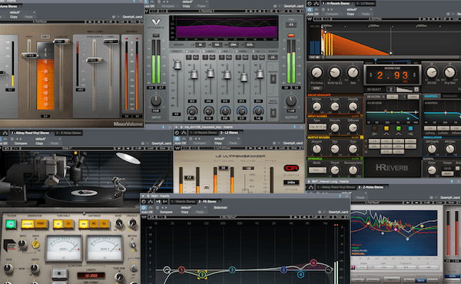Click the Vitamin Output gain knob
The width and height of the screenshot is (461, 284).
[x=291, y=101]
